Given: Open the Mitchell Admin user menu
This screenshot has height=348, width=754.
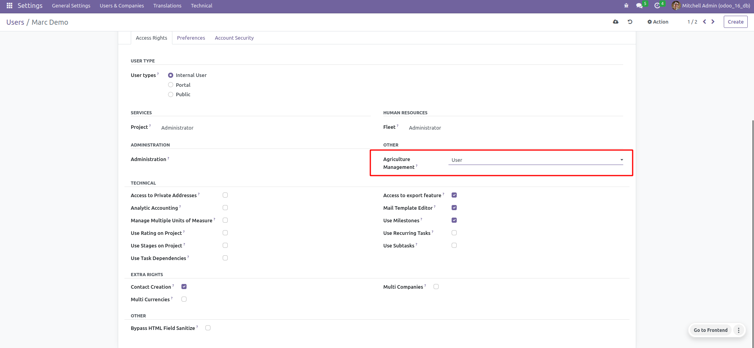Looking at the screenshot, I should pos(711,5).
